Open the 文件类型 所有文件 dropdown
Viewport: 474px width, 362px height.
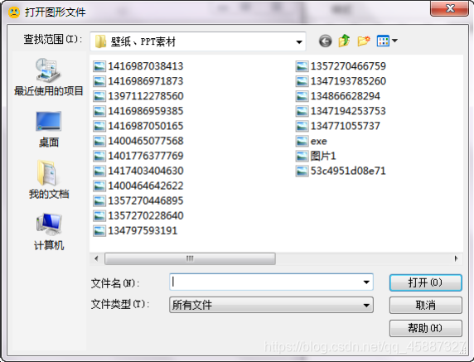[271, 305]
